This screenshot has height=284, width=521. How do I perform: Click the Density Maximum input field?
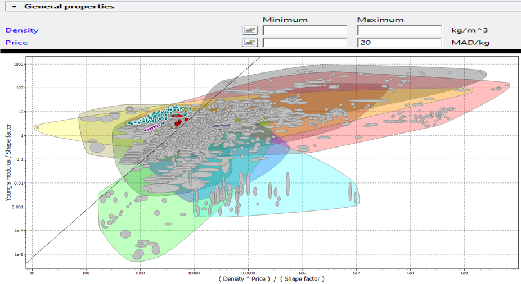(399, 30)
